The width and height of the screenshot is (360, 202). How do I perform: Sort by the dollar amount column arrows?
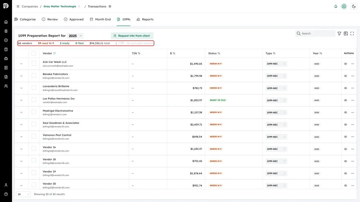[x=174, y=53]
